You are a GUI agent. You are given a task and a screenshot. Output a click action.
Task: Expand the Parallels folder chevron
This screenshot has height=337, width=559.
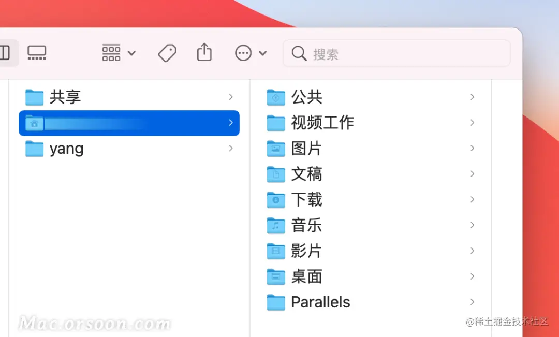click(x=472, y=302)
